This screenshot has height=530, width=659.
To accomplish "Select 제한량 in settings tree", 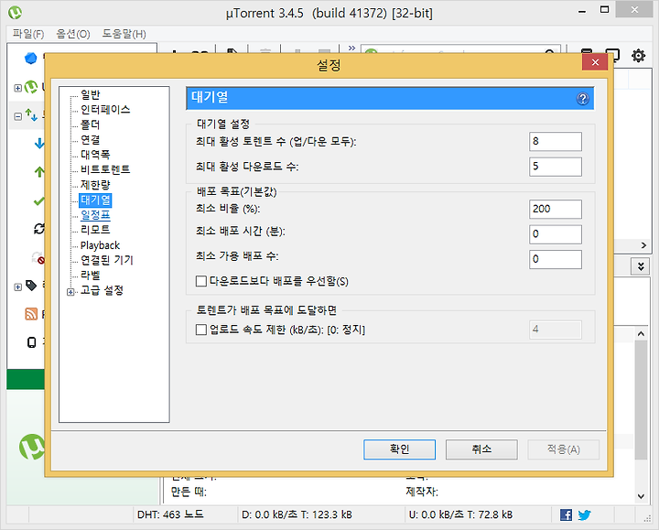I will [x=95, y=185].
